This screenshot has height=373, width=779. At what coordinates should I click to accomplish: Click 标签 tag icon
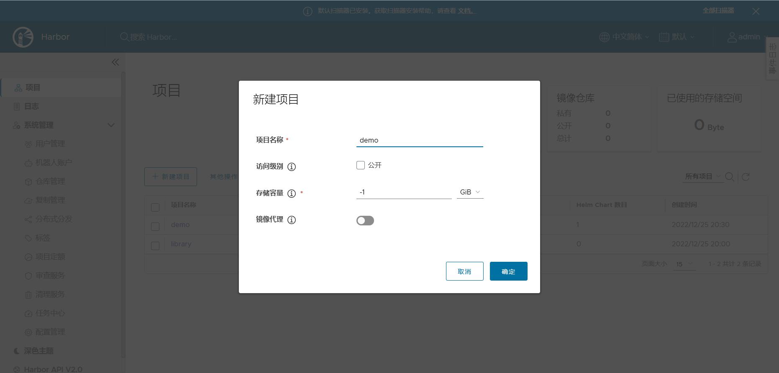pos(28,238)
